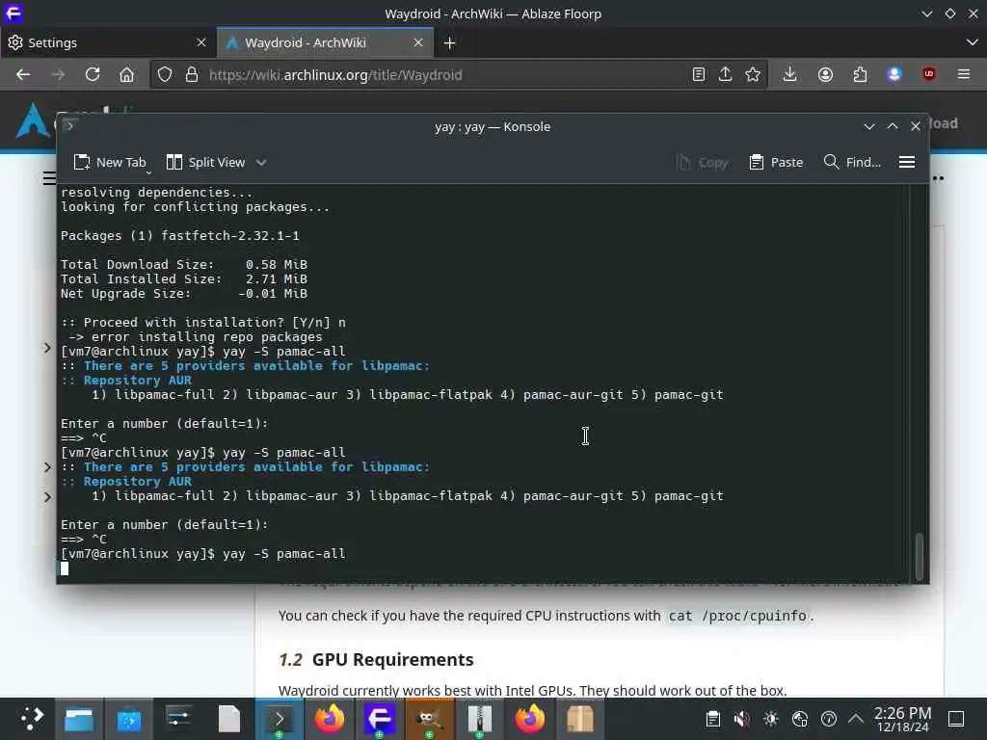View site security lock info
Screen dimensions: 987x740
192,75
